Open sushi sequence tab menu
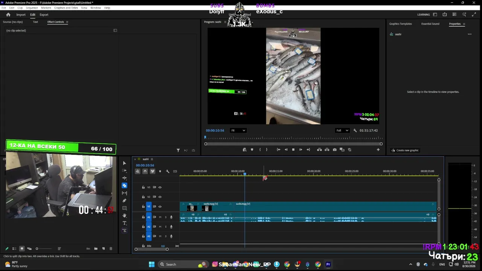The image size is (482, 271). [152, 159]
